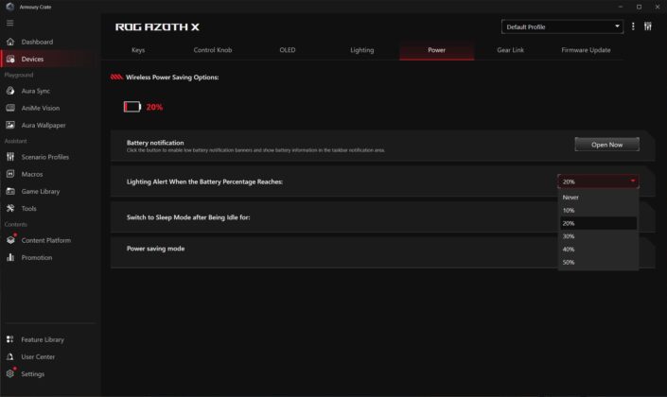
Task: Click the Game Library icon
Action: coord(10,191)
